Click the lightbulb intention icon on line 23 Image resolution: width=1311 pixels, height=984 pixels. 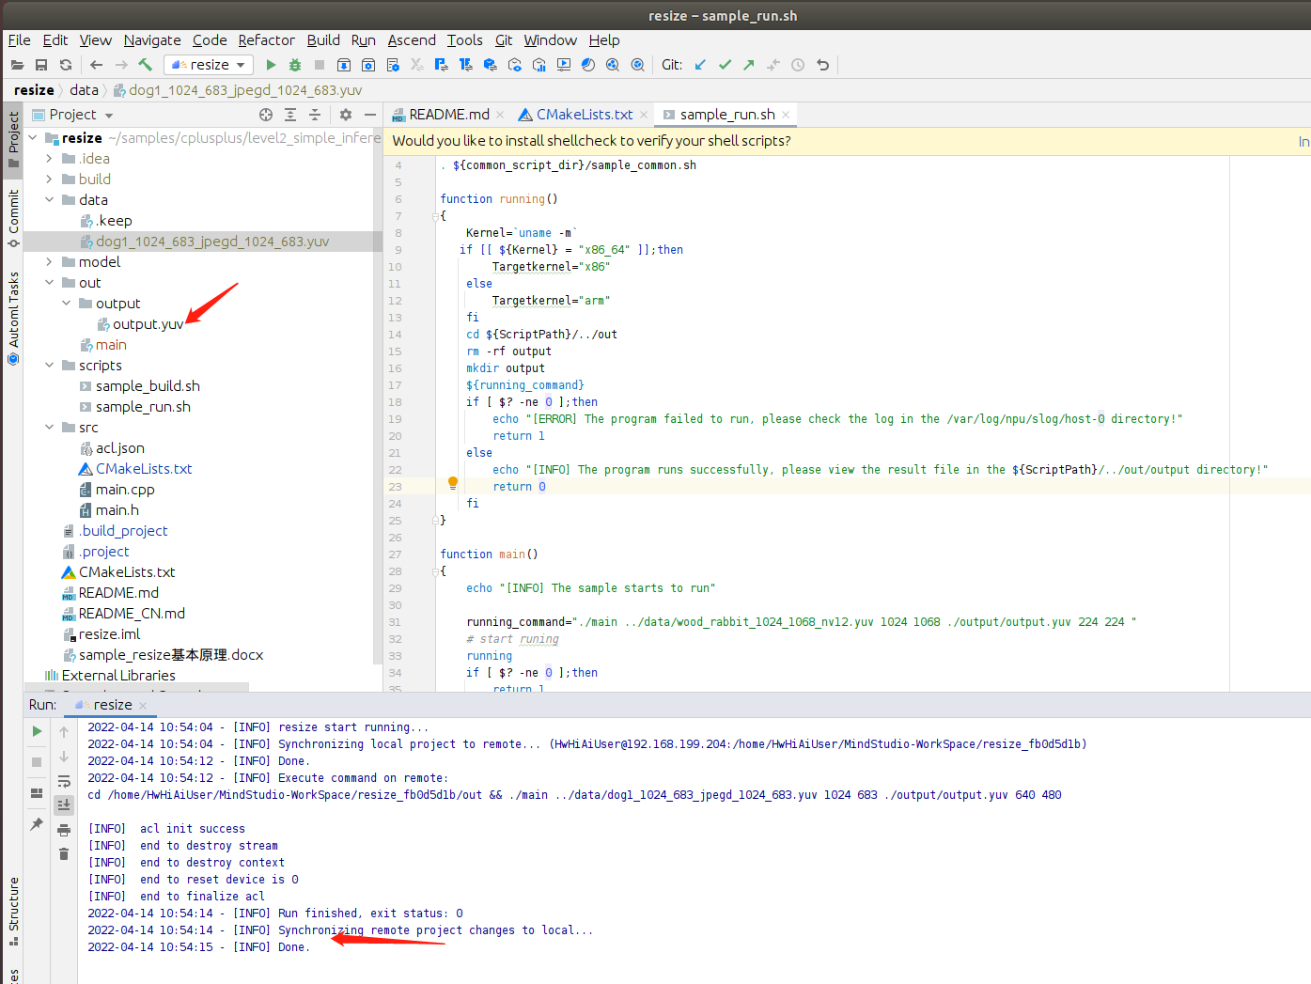pyautogui.click(x=453, y=483)
